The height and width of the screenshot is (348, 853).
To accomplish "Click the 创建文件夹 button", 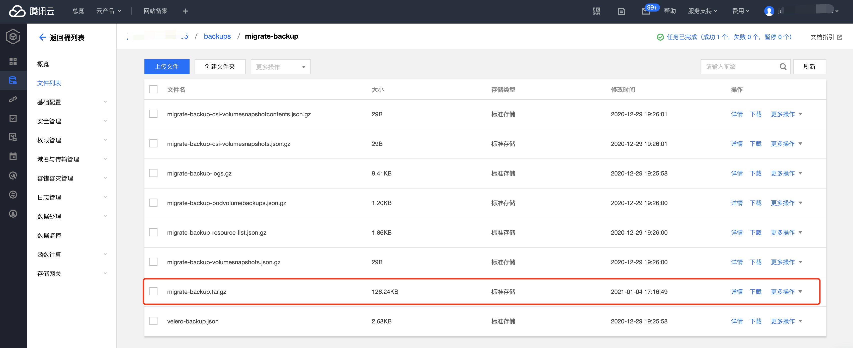I will click(x=220, y=67).
